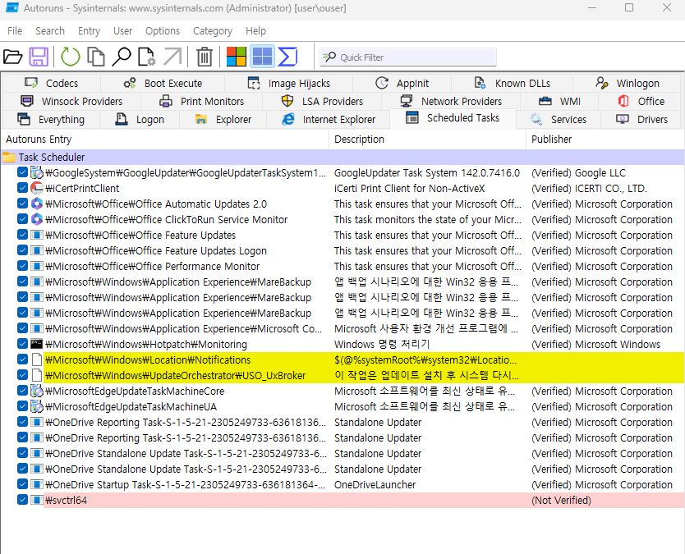This screenshot has height=554, width=685.
Task: Click the Task Scheduler folder icon
Action: click(x=9, y=157)
